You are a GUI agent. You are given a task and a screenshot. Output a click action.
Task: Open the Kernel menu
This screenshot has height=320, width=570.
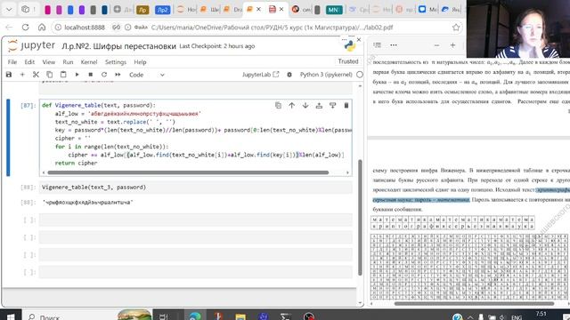click(89, 62)
